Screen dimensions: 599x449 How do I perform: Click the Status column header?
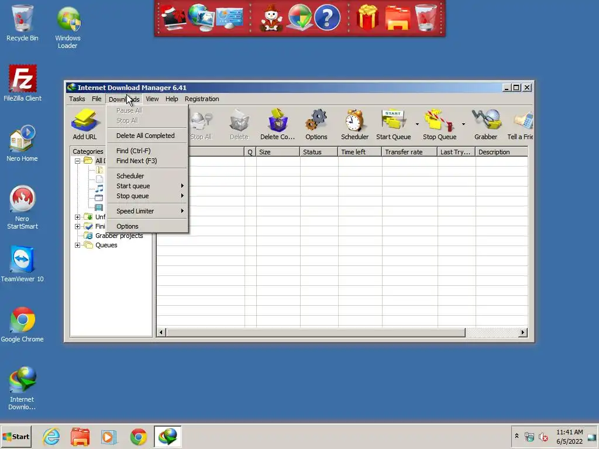[x=319, y=152]
